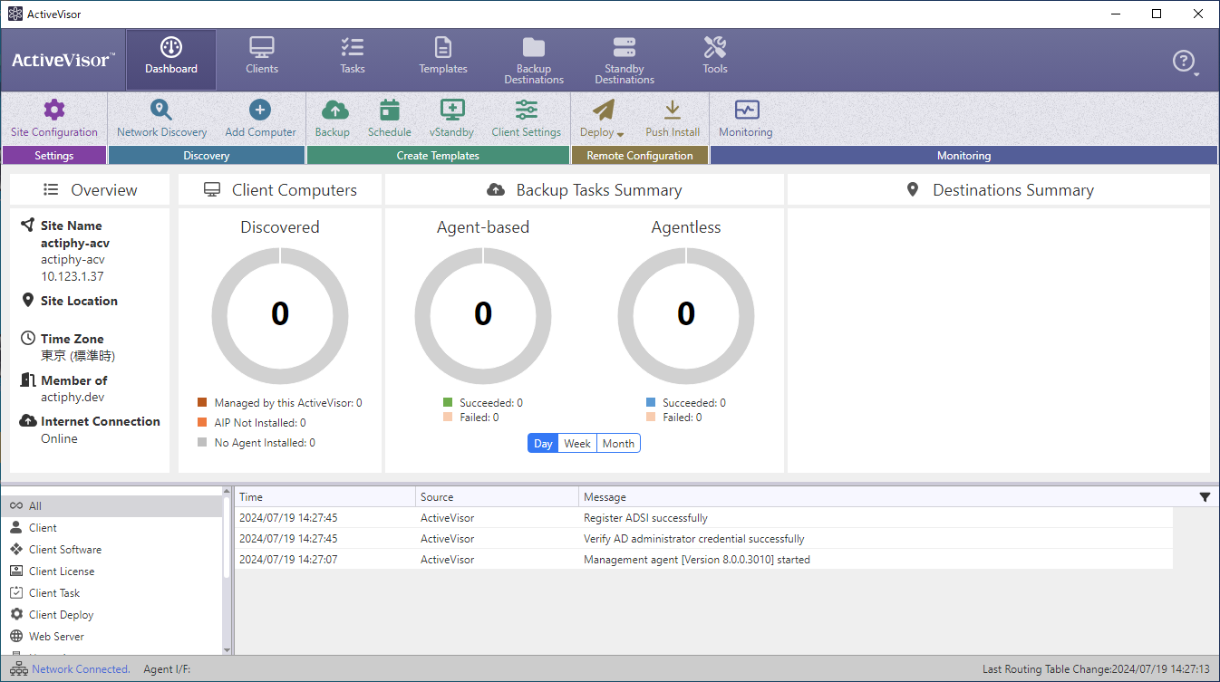1220x682 pixels.
Task: Click the Site Name location arrow icon
Action: 27,225
